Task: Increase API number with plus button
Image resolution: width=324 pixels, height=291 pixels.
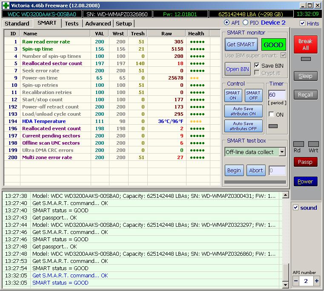Action: tap(316, 281)
